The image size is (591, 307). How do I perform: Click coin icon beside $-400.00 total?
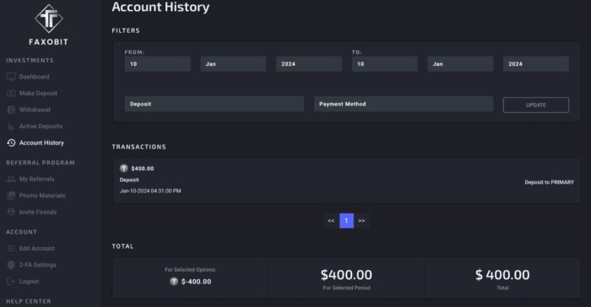point(174,282)
